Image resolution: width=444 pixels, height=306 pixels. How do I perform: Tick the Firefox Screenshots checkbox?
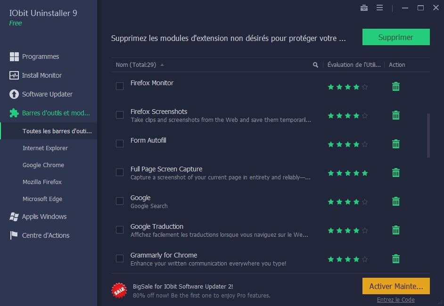point(120,115)
